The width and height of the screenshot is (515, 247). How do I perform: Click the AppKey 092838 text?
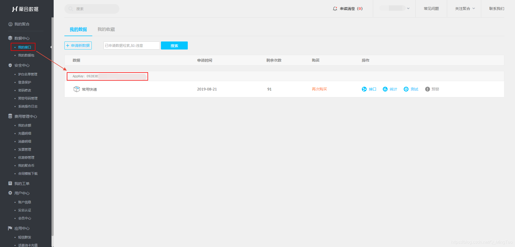pyautogui.click(x=85, y=76)
